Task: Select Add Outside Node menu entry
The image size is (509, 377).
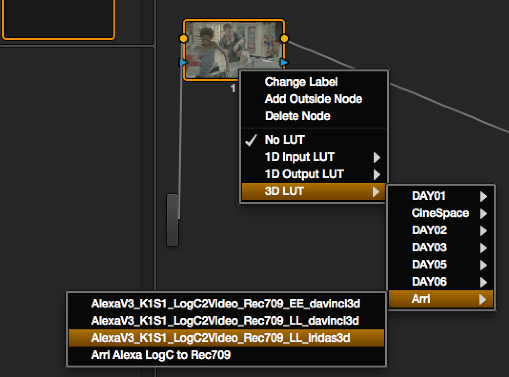Action: 313,99
